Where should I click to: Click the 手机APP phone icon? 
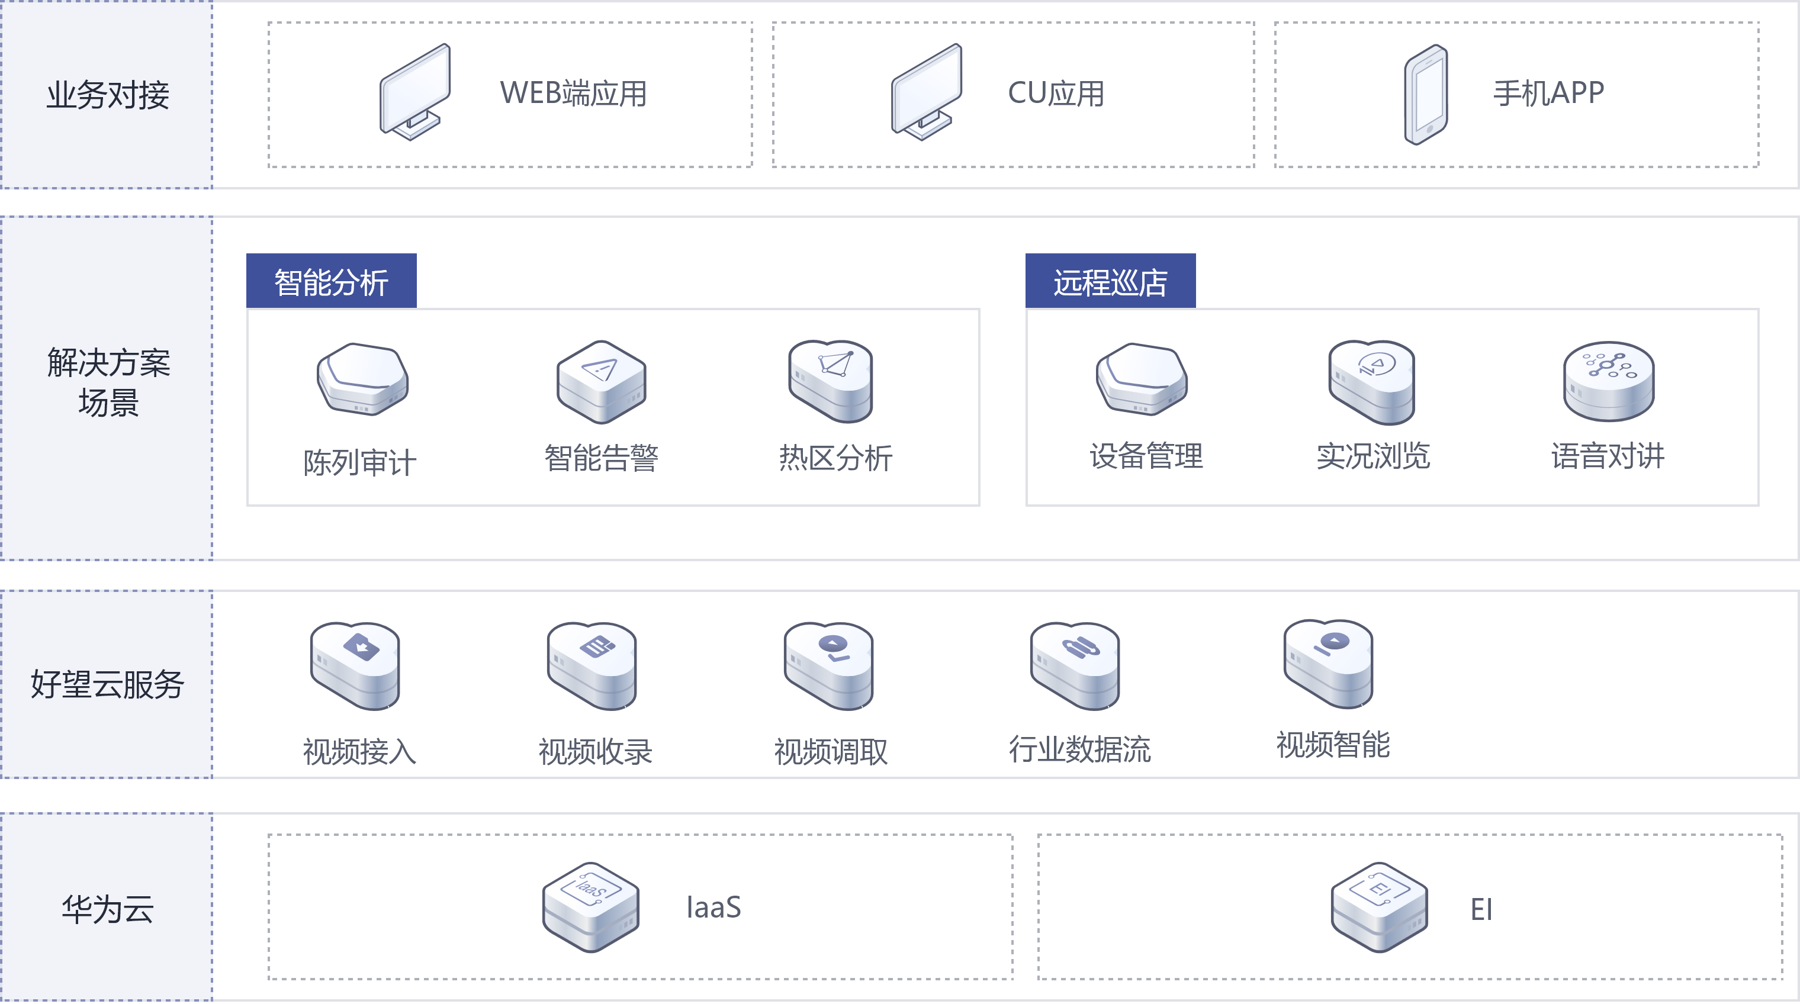coord(1426,94)
